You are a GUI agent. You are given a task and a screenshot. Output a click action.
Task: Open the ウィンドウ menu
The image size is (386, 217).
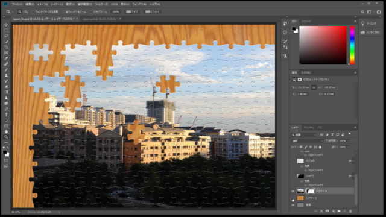coord(139,4)
